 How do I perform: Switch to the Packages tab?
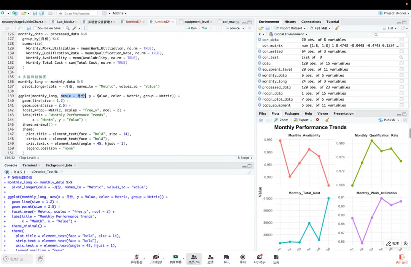[x=292, y=114]
